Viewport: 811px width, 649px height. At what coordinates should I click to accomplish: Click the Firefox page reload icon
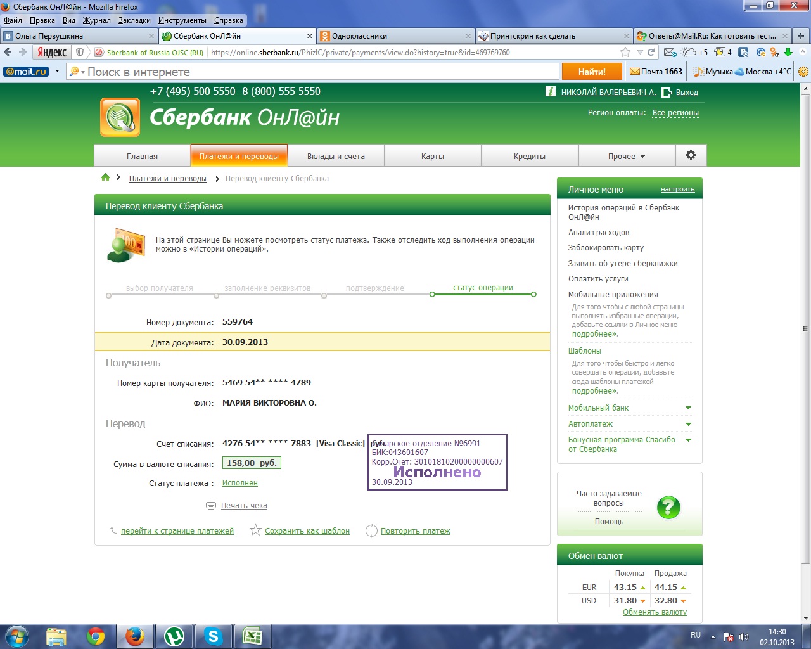pos(651,53)
